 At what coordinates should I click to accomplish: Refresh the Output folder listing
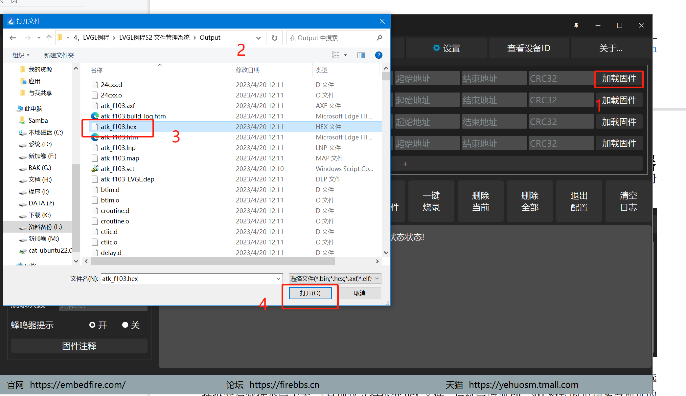click(275, 38)
